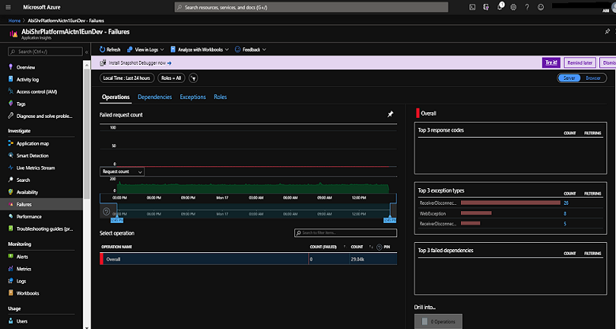
Task: Open Local Time: Last 24 hours filter
Action: (127, 78)
